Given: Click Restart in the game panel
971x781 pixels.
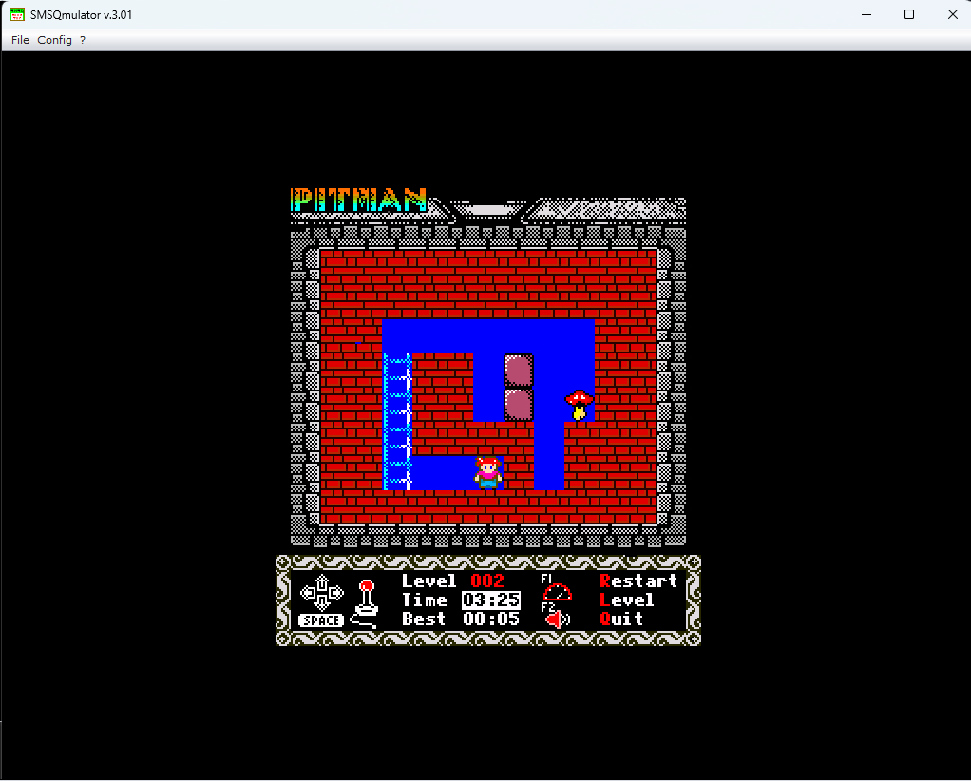Looking at the screenshot, I should [638, 581].
